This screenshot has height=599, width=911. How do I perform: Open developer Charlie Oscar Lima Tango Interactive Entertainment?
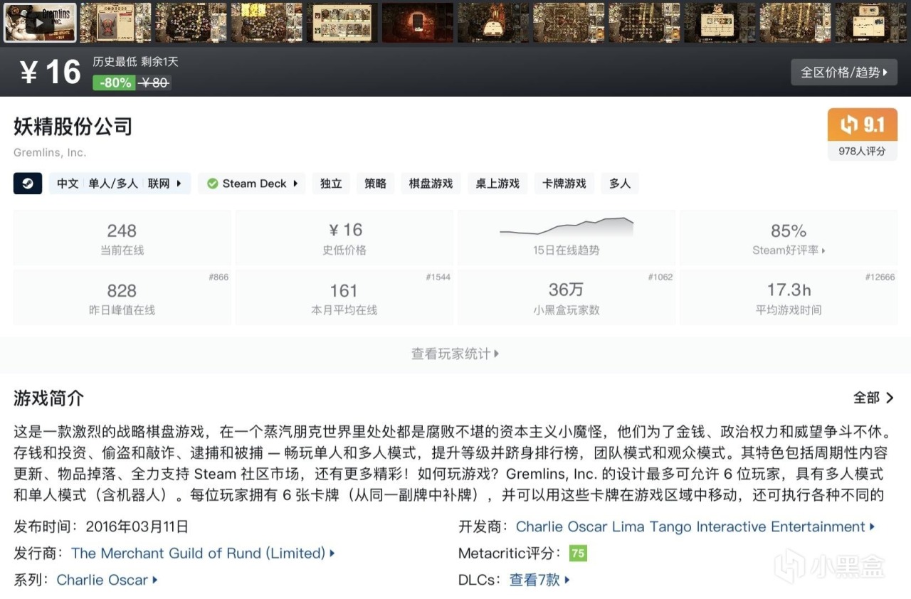pos(695,527)
